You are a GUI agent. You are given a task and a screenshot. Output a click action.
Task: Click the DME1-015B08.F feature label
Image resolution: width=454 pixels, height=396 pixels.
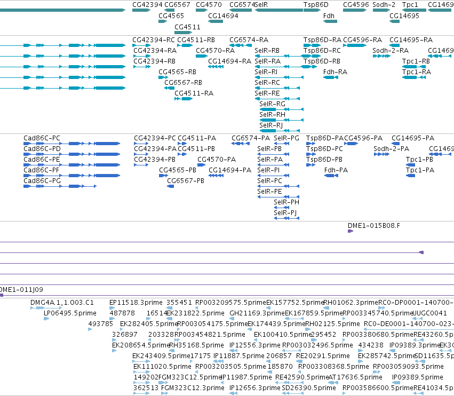(374, 225)
